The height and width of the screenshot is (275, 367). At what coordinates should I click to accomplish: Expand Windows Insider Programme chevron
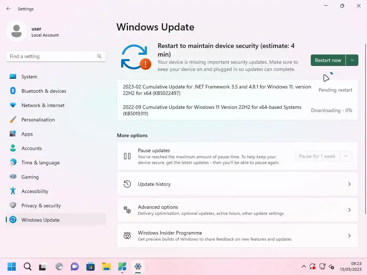(x=349, y=236)
